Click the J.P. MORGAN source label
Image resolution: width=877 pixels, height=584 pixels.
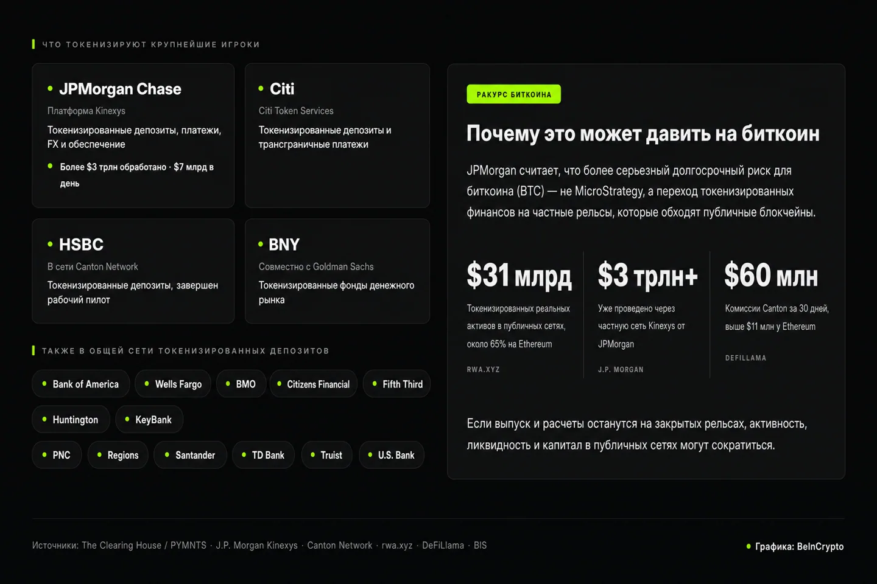click(x=621, y=369)
